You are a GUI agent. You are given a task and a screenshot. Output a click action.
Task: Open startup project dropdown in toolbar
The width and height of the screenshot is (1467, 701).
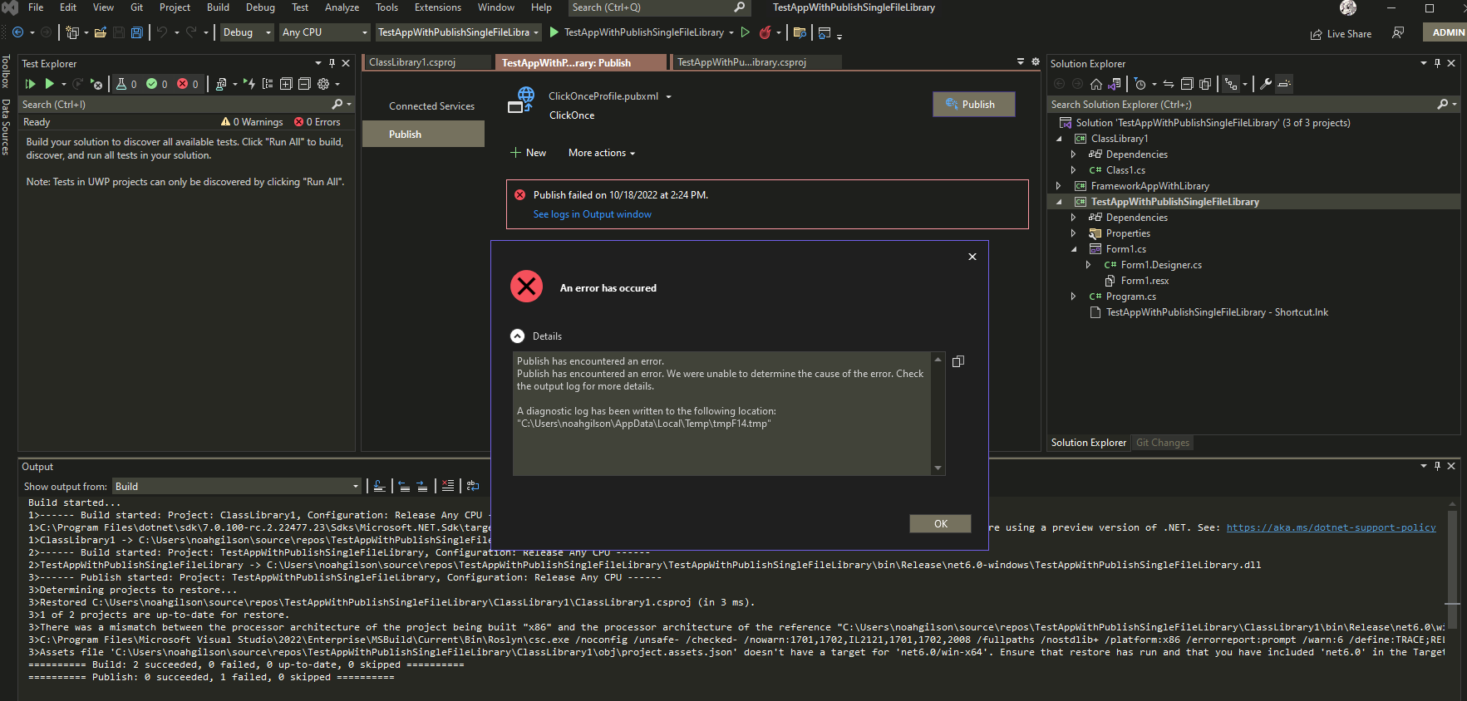[x=458, y=32]
